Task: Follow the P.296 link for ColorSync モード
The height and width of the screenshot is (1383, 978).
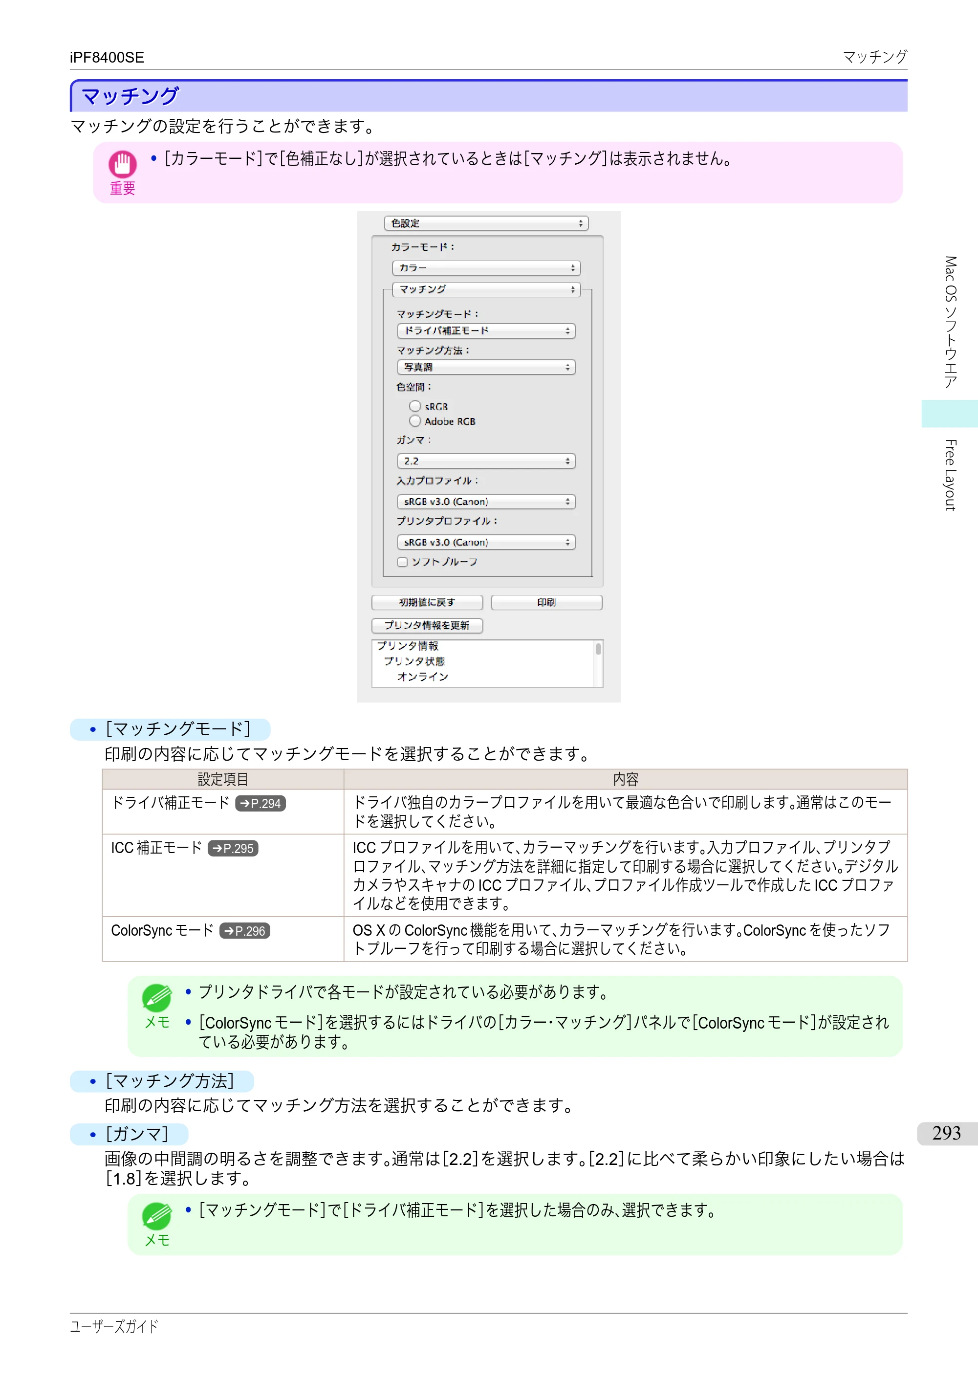Action: 244,931
